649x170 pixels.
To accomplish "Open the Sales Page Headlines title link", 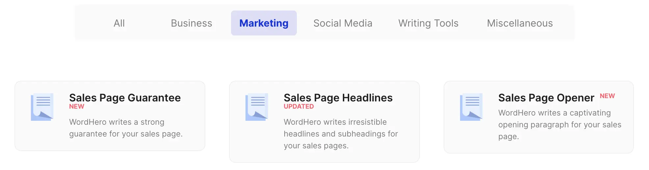I will click(338, 98).
